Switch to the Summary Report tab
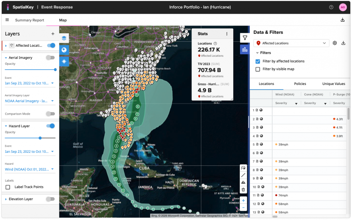352x220 pixels. 29,20
